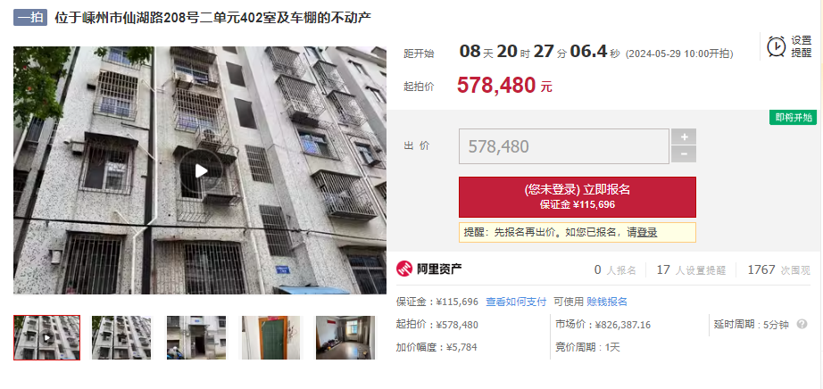
Task: Click the help icon beside 延时周期
Action: point(802,325)
